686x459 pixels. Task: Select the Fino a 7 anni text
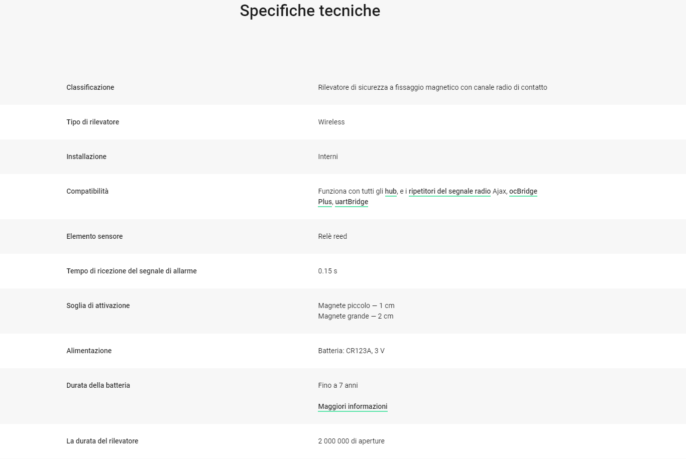click(x=338, y=385)
